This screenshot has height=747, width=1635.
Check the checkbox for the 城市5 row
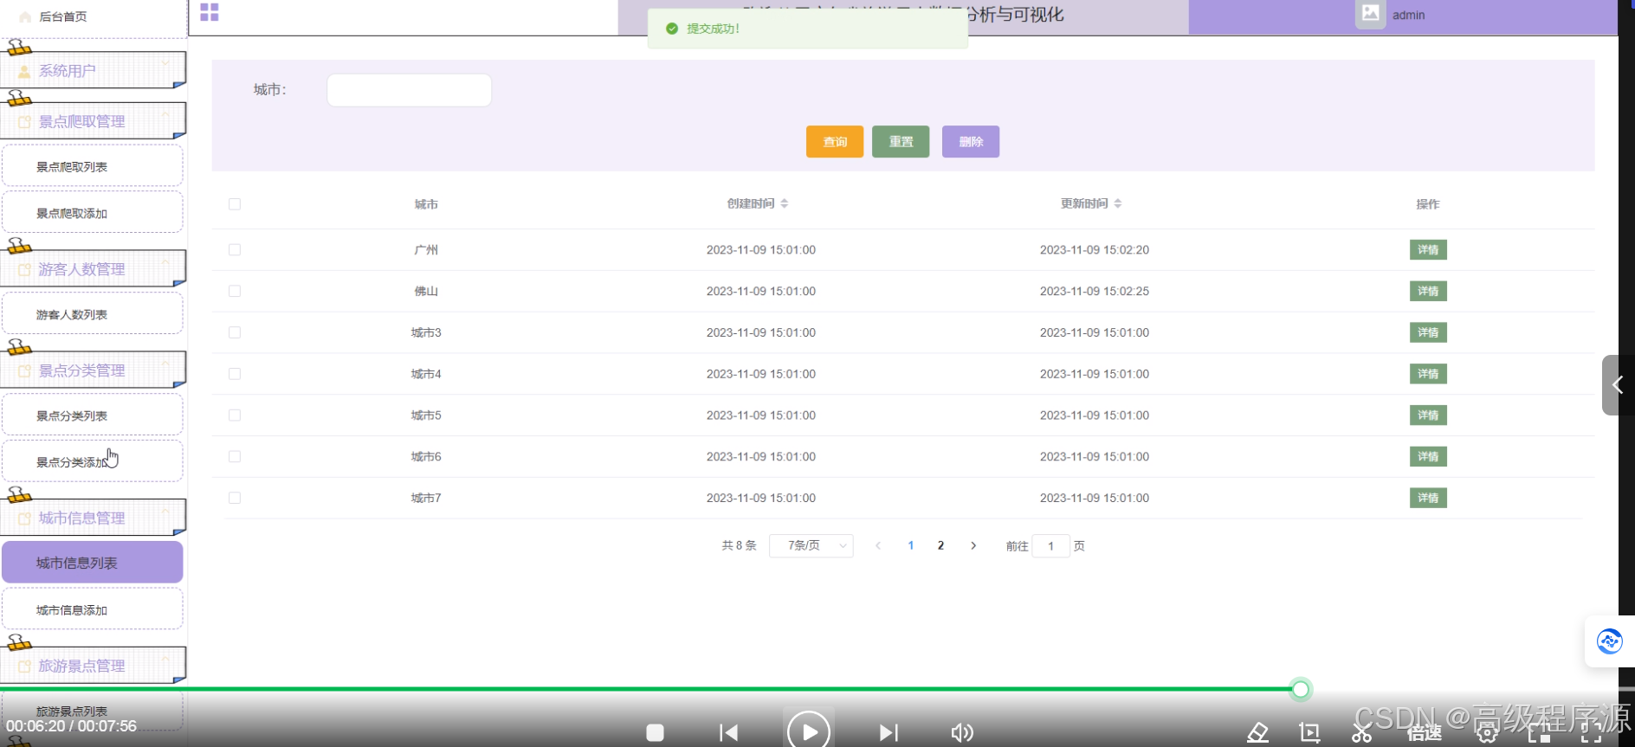pos(235,415)
